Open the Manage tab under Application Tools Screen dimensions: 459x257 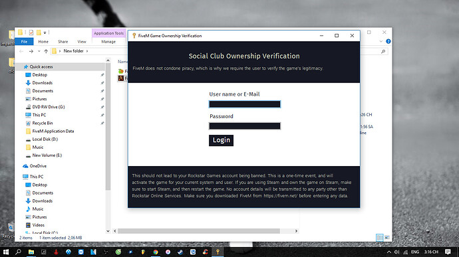108,42
